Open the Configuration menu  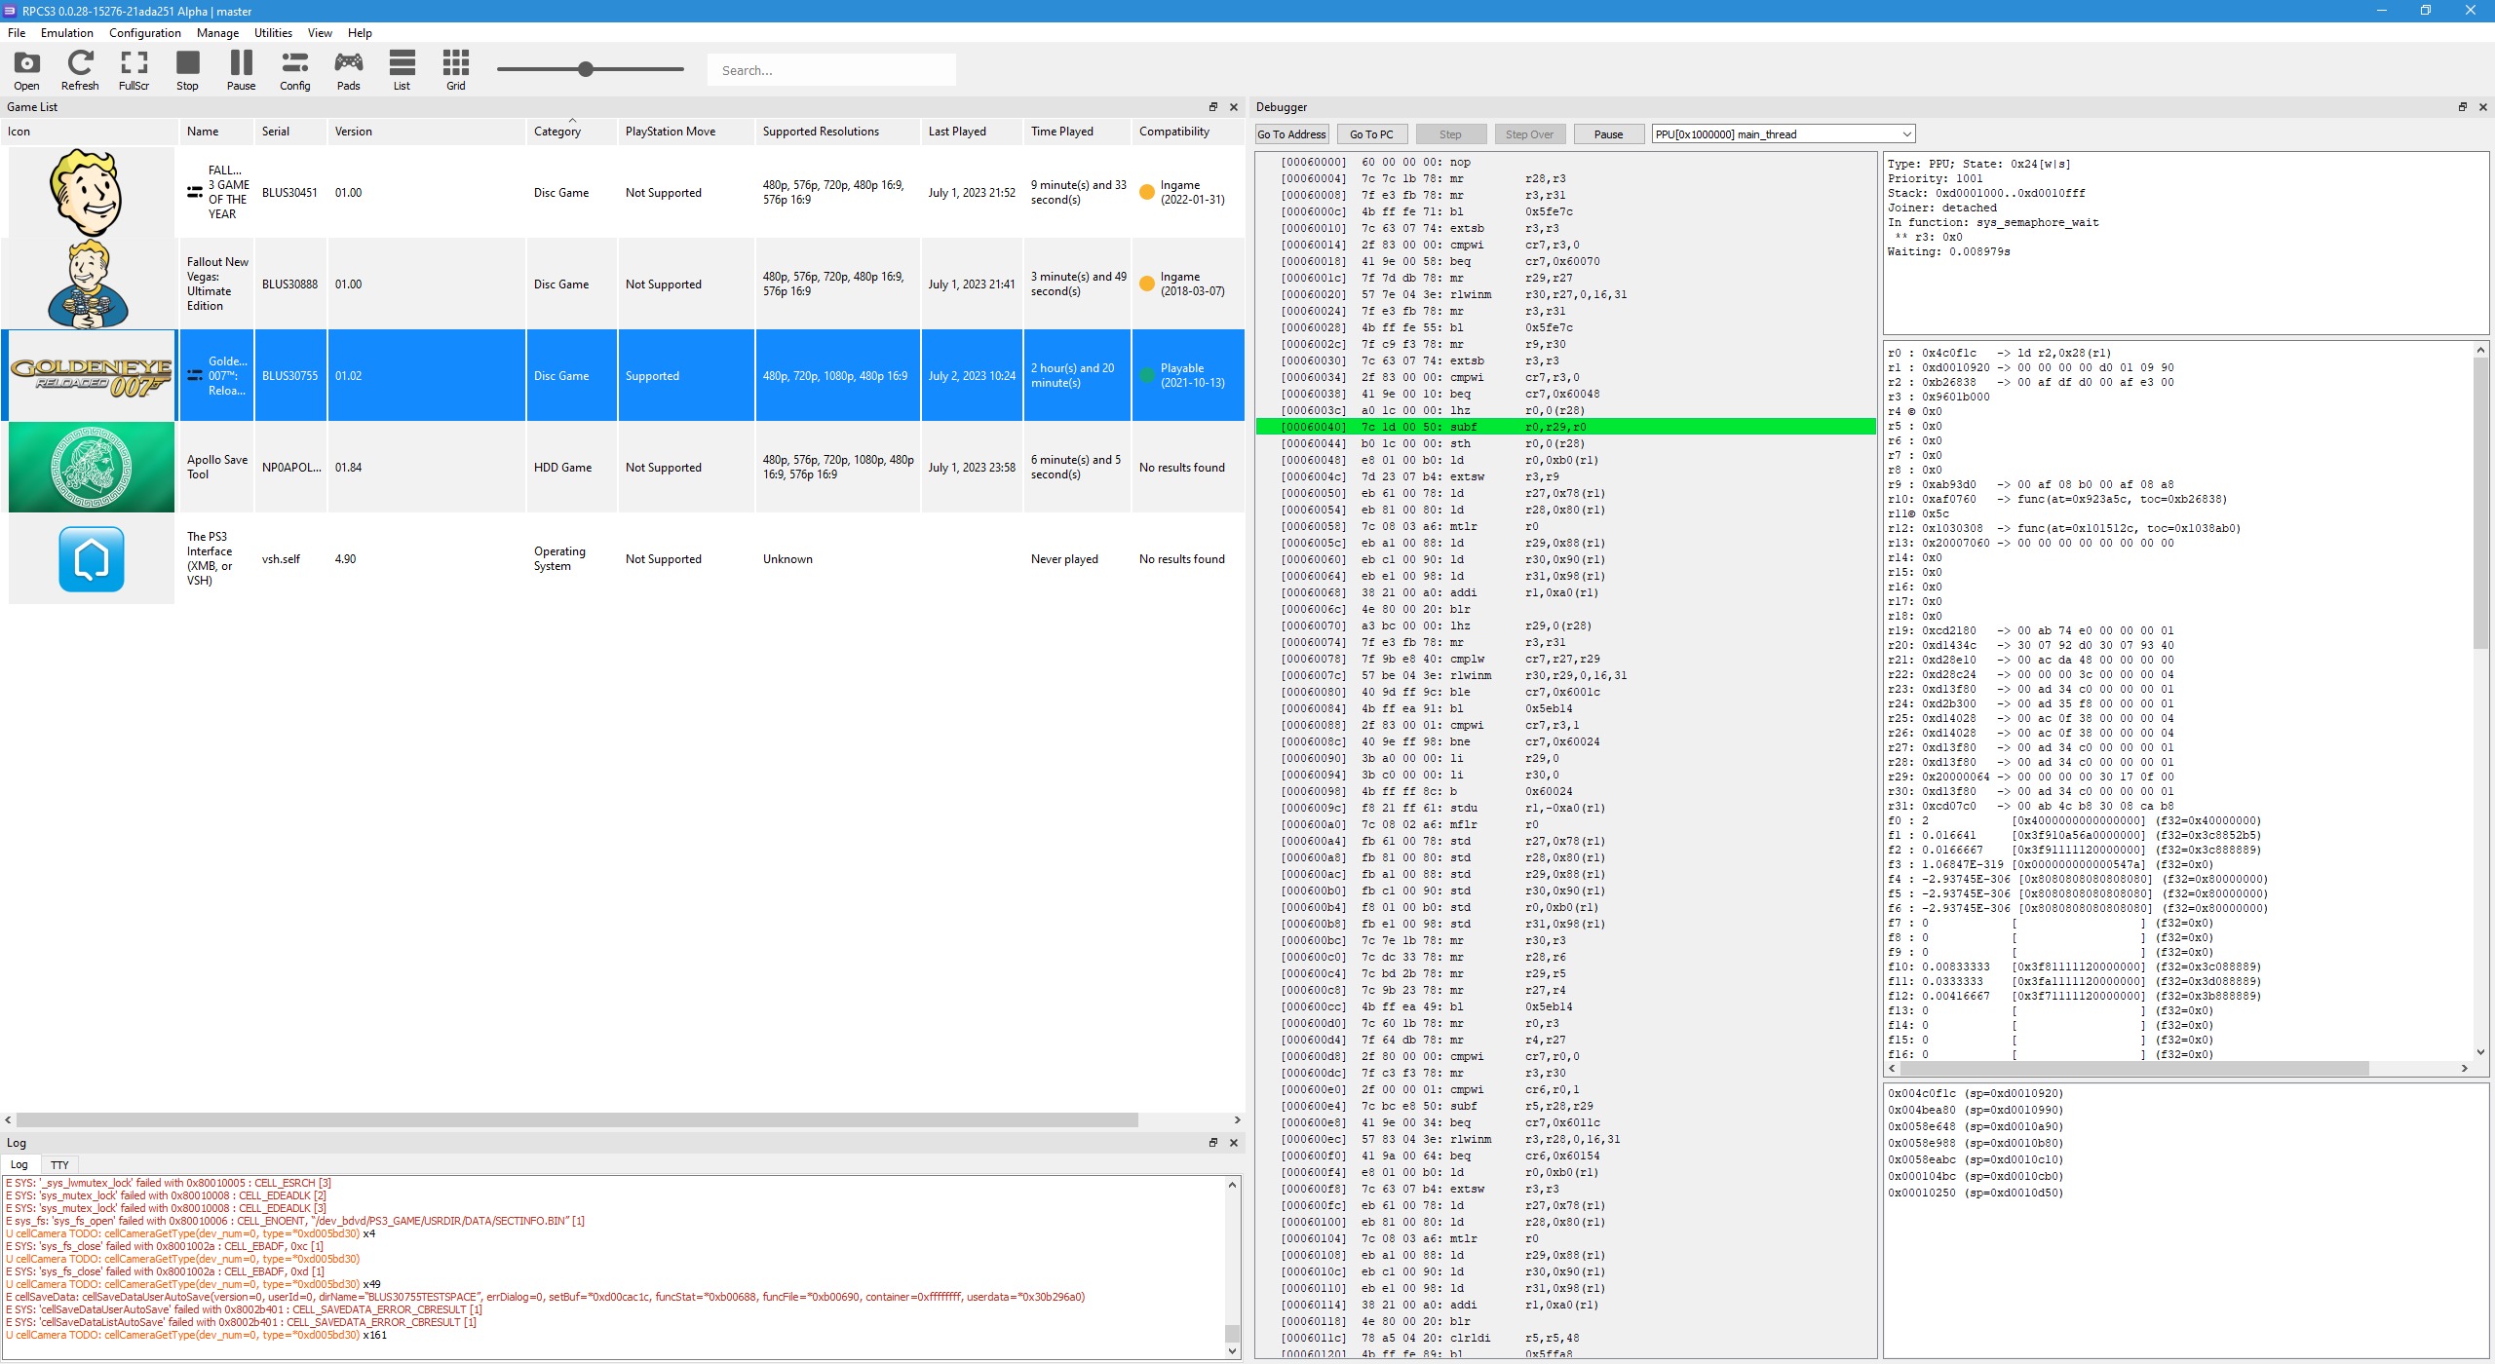(145, 33)
